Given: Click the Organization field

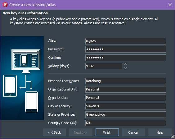Looking at the screenshot, I should pos(126,98).
